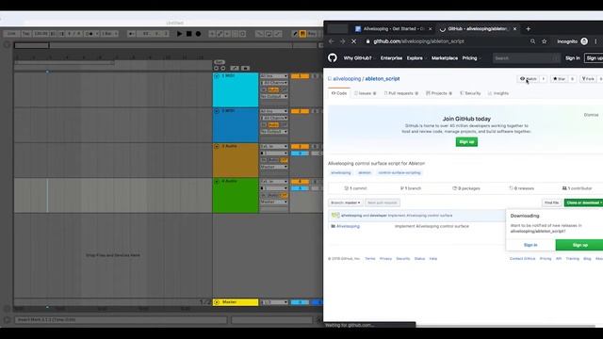Arm the Arrangement Record button in Ableton
The image size is (603, 339).
(198, 34)
